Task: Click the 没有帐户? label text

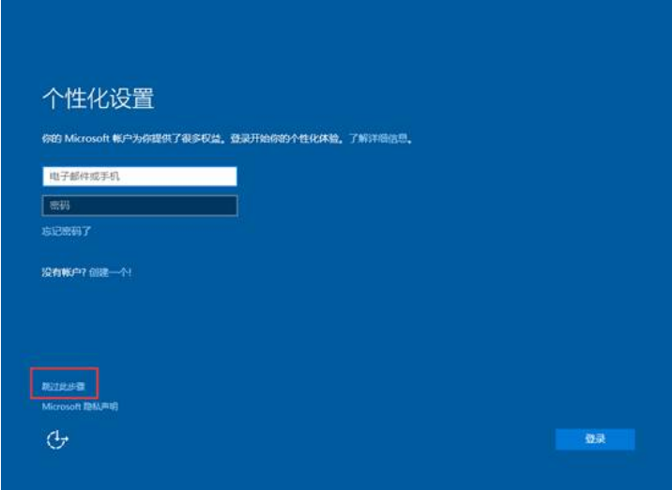Action: point(63,272)
